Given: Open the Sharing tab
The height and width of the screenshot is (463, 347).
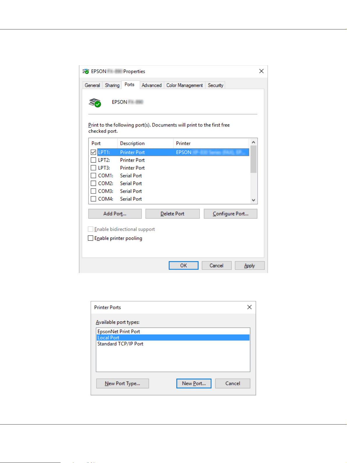Looking at the screenshot, I should pos(112,85).
